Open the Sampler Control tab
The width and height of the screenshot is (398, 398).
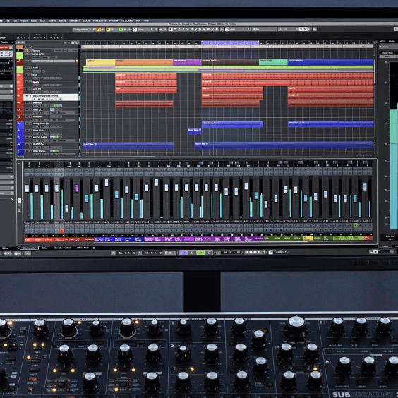(62, 248)
